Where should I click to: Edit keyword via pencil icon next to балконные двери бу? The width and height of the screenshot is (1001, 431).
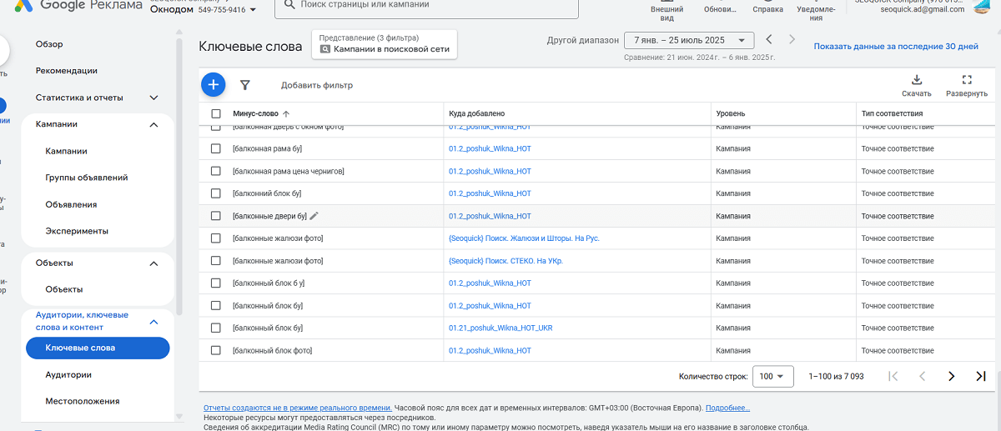[314, 216]
